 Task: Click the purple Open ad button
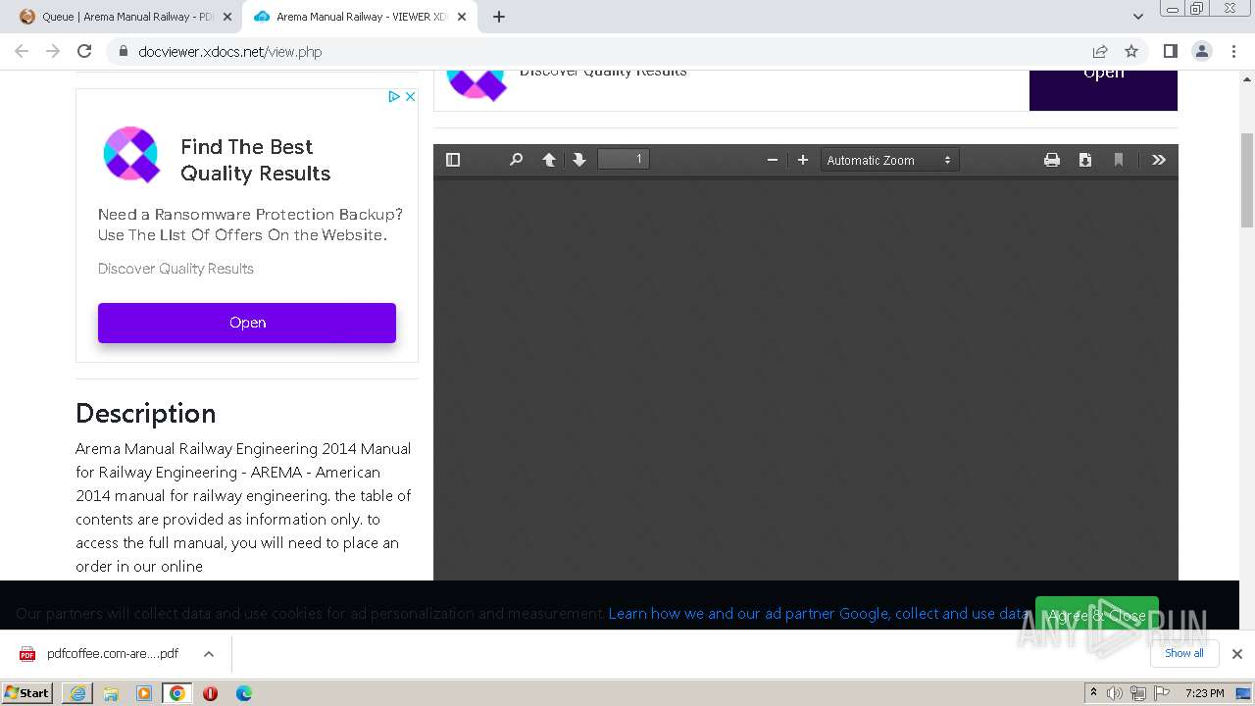247,323
